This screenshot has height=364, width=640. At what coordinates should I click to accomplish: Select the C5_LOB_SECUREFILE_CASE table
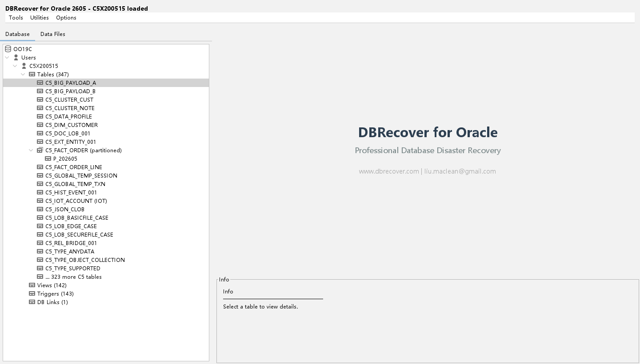point(79,235)
